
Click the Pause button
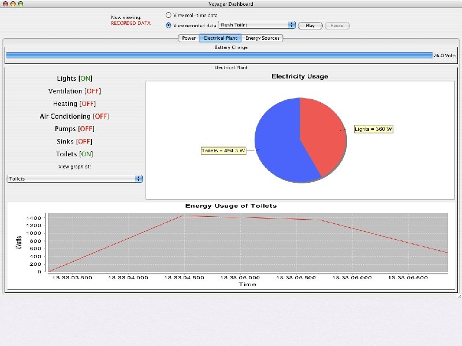coord(337,25)
